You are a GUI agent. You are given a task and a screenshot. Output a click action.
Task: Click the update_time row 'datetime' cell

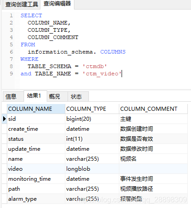pos(92,149)
